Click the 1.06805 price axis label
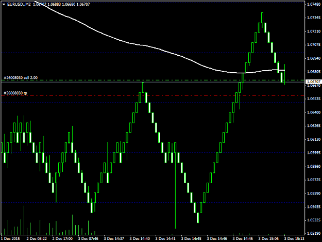This screenshot has height=242, width=322. [x=314, y=72]
